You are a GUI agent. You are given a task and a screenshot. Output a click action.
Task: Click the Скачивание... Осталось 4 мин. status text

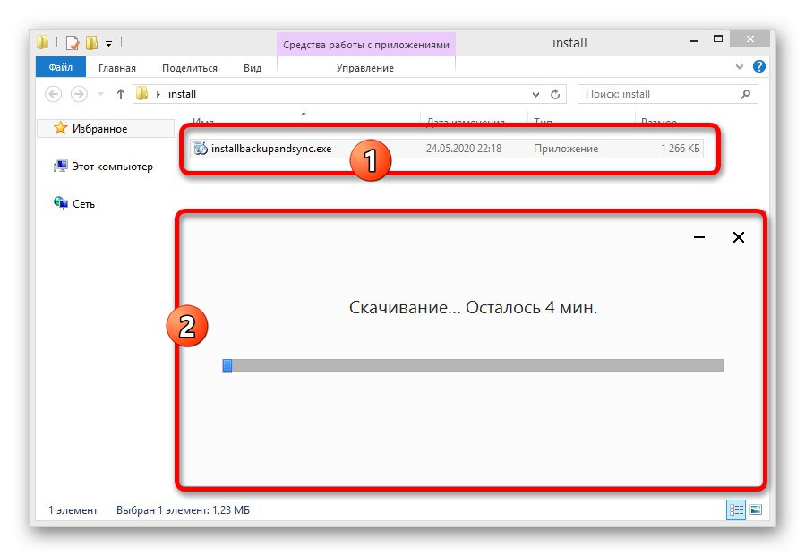click(x=473, y=307)
